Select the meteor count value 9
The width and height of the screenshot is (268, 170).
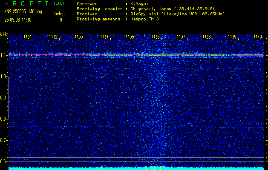click(61, 20)
